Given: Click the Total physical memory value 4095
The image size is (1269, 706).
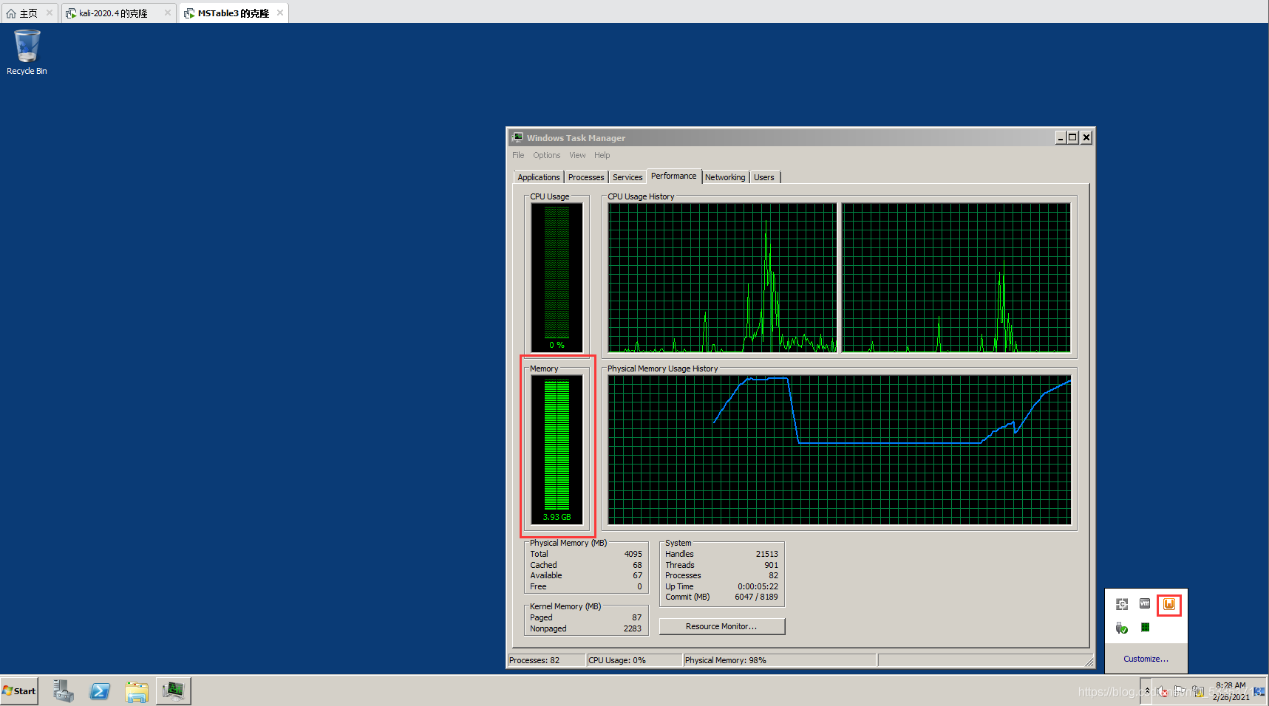Looking at the screenshot, I should point(633,554).
